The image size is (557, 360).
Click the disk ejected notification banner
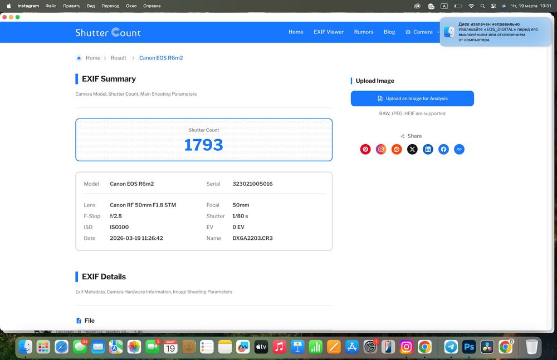coord(495,32)
